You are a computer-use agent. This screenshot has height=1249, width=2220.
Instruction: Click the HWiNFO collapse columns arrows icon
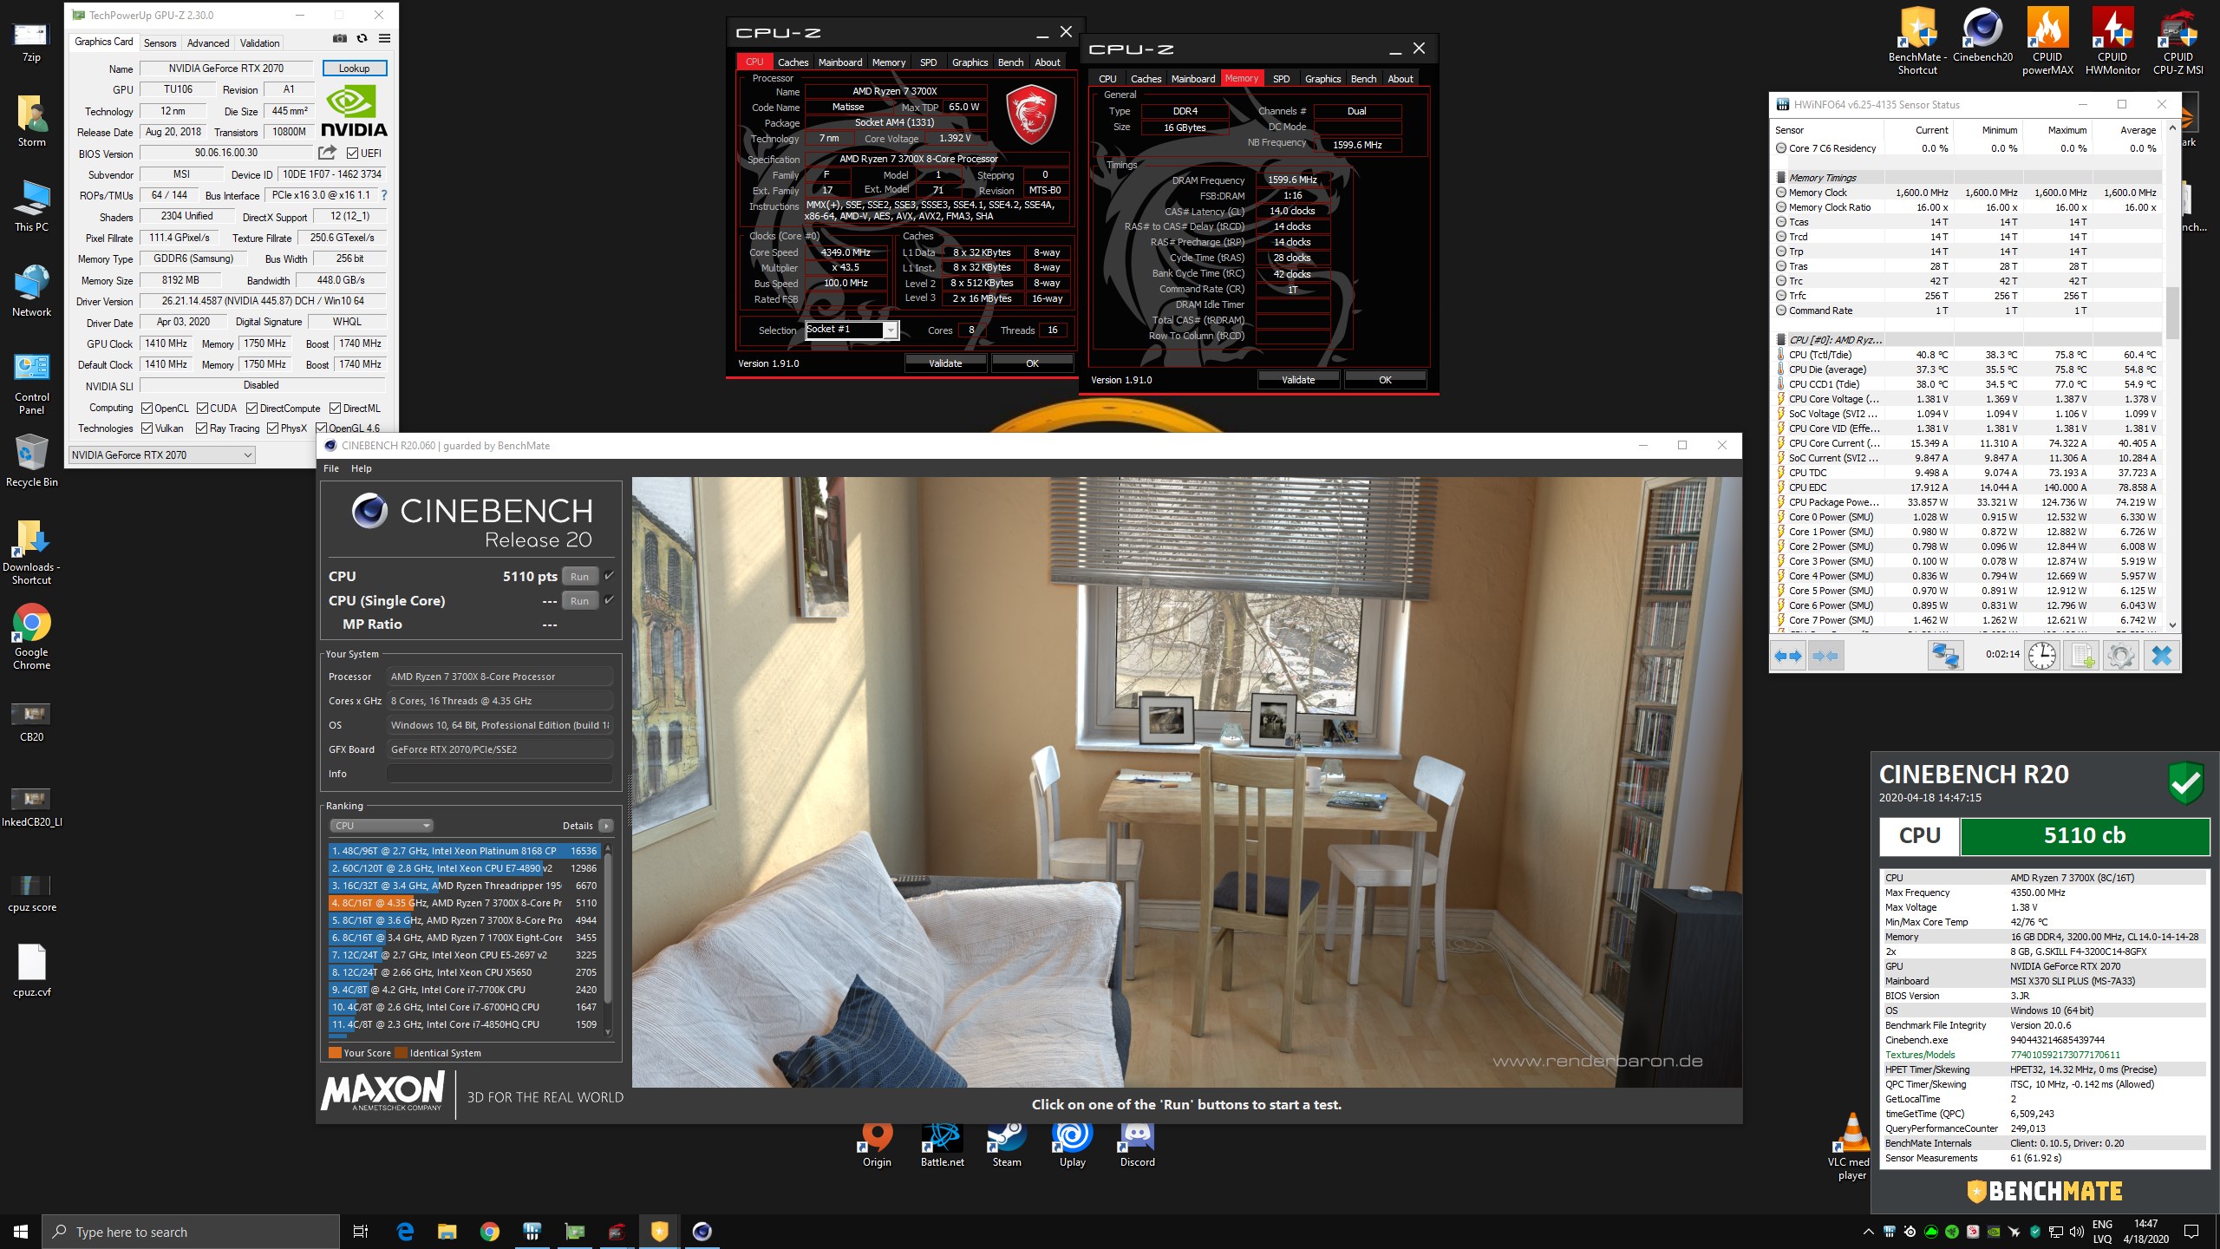tap(1825, 656)
